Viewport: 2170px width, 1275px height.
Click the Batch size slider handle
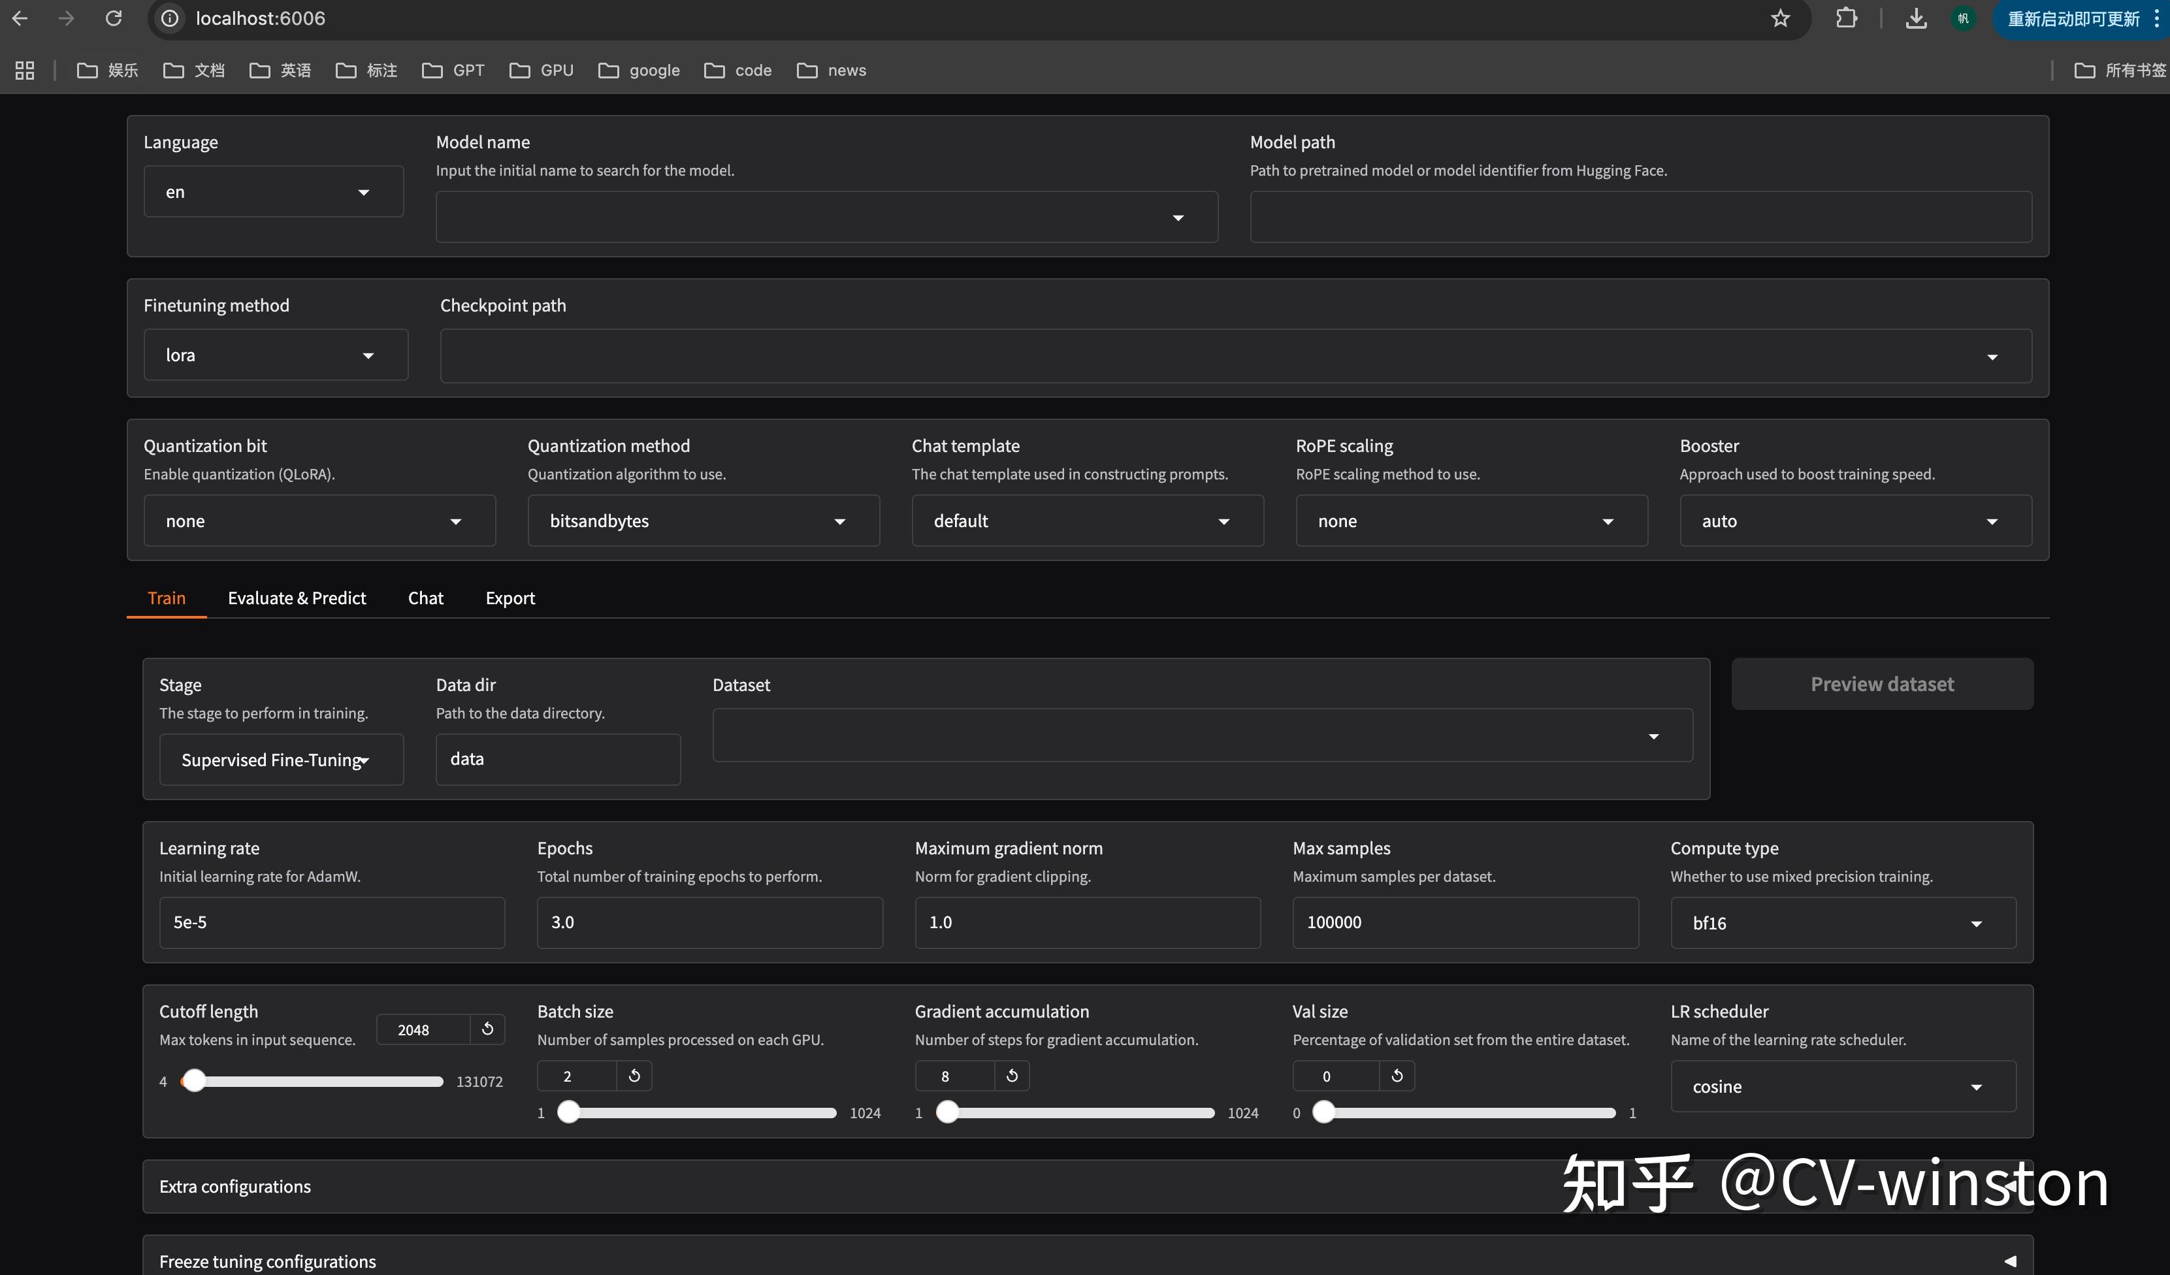568,1112
